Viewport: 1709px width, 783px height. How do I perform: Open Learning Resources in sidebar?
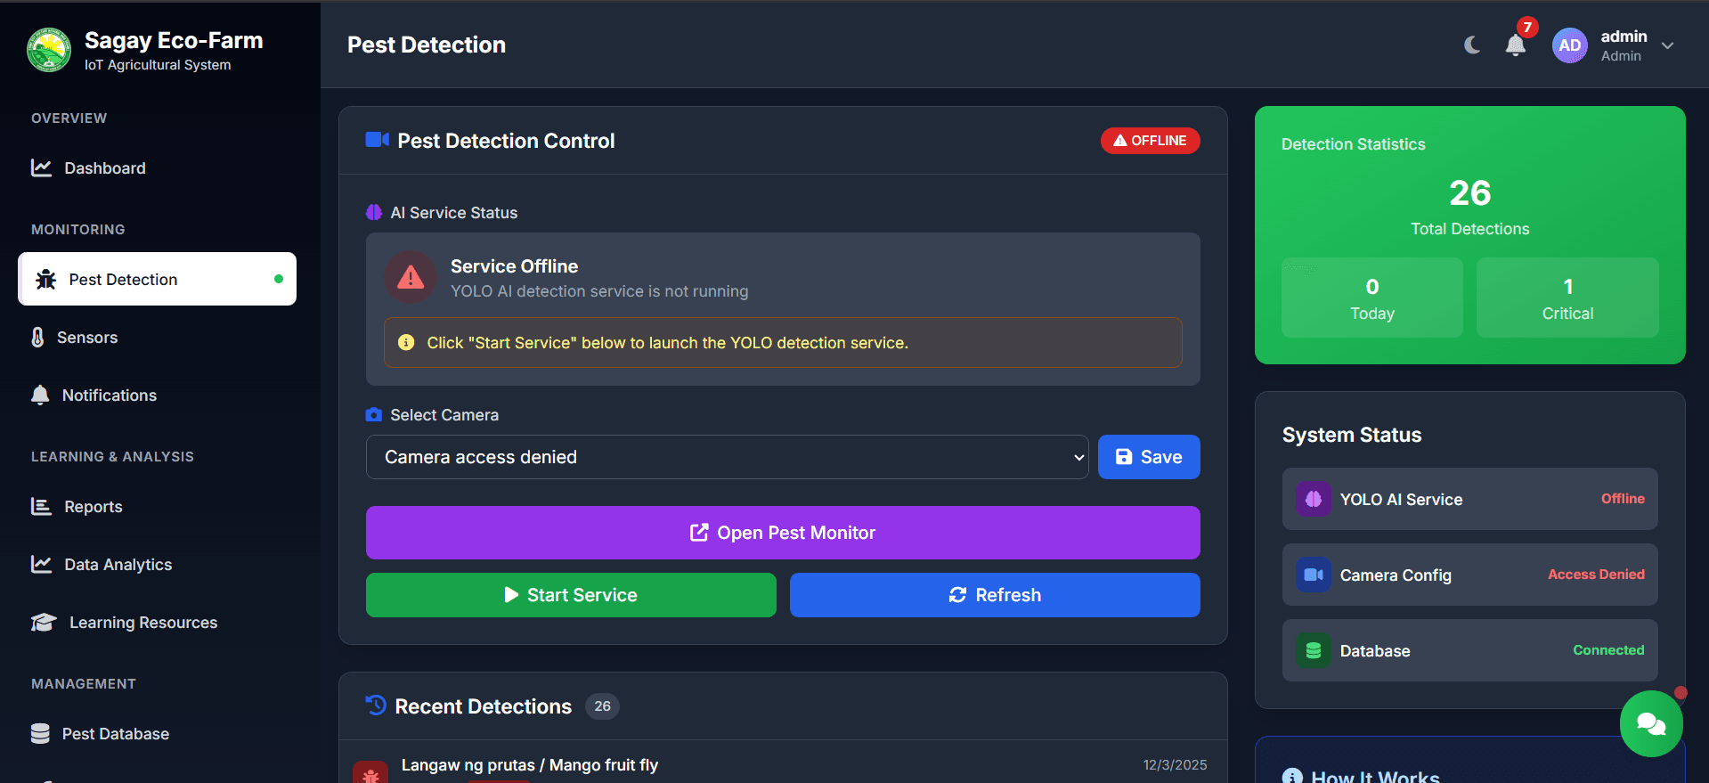point(157,623)
